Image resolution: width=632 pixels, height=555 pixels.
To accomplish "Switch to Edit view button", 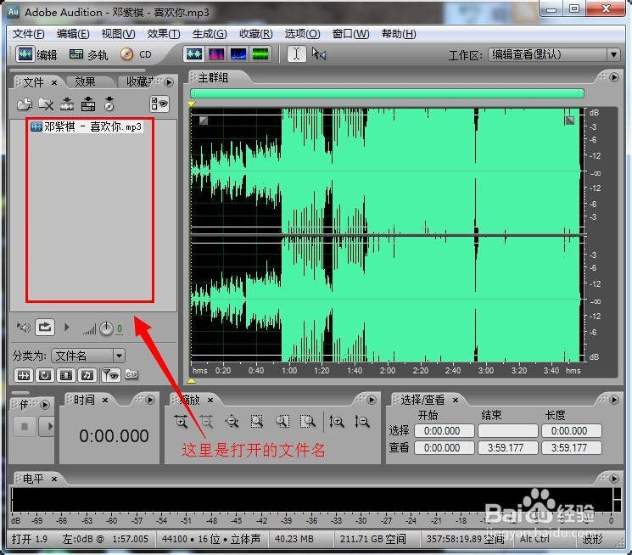I will pyautogui.click(x=37, y=54).
